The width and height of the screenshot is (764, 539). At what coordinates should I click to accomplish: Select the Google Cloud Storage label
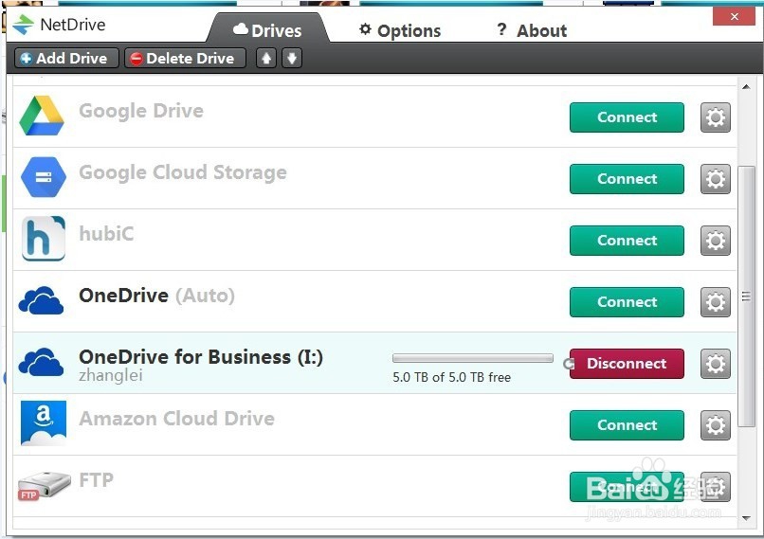coord(183,172)
